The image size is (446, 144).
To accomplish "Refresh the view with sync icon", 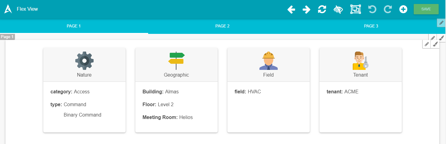I will (x=322, y=9).
